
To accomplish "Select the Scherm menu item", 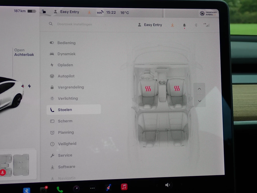I will click(65, 121).
